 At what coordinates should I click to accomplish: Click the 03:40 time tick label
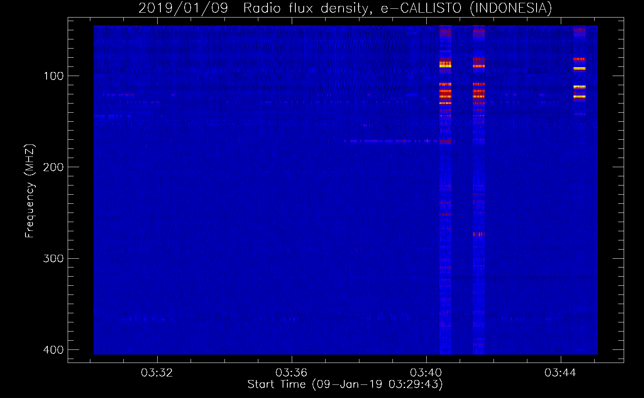pyautogui.click(x=426, y=373)
